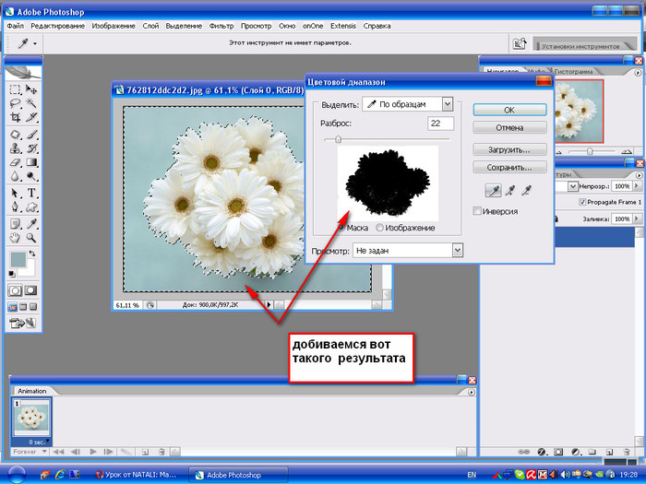The image size is (646, 484).
Task: Enable the Инверсия checkbox
Action: coord(477,211)
